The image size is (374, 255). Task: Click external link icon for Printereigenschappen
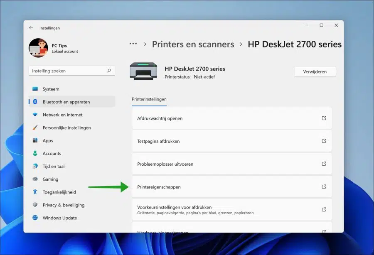tap(324, 186)
